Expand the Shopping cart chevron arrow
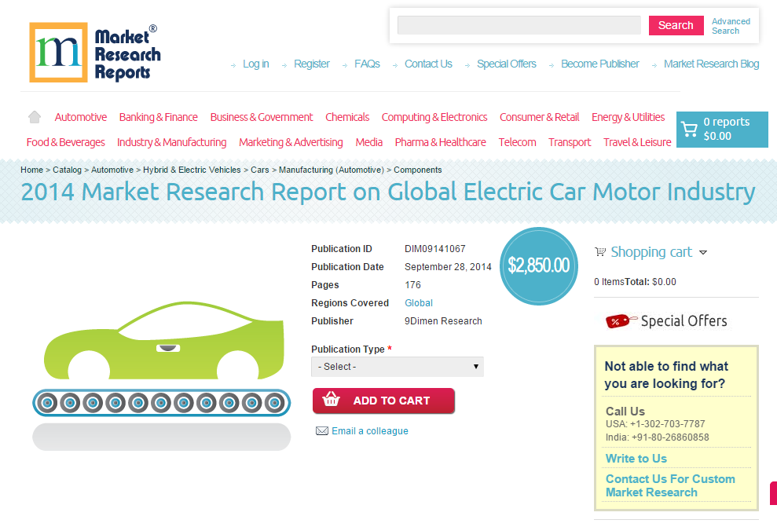Screen dimensions: 777x527 click(704, 252)
